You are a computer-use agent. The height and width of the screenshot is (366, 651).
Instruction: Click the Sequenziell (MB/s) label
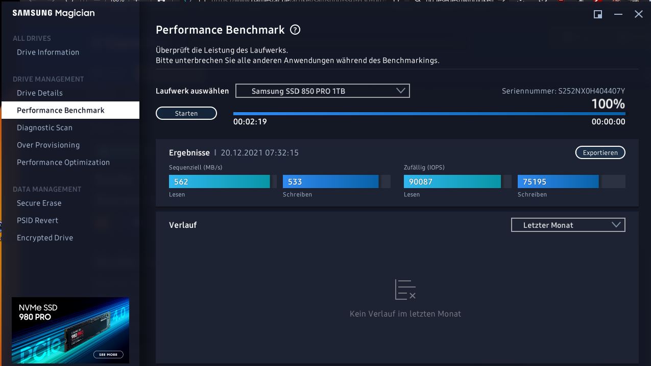pyautogui.click(x=196, y=167)
